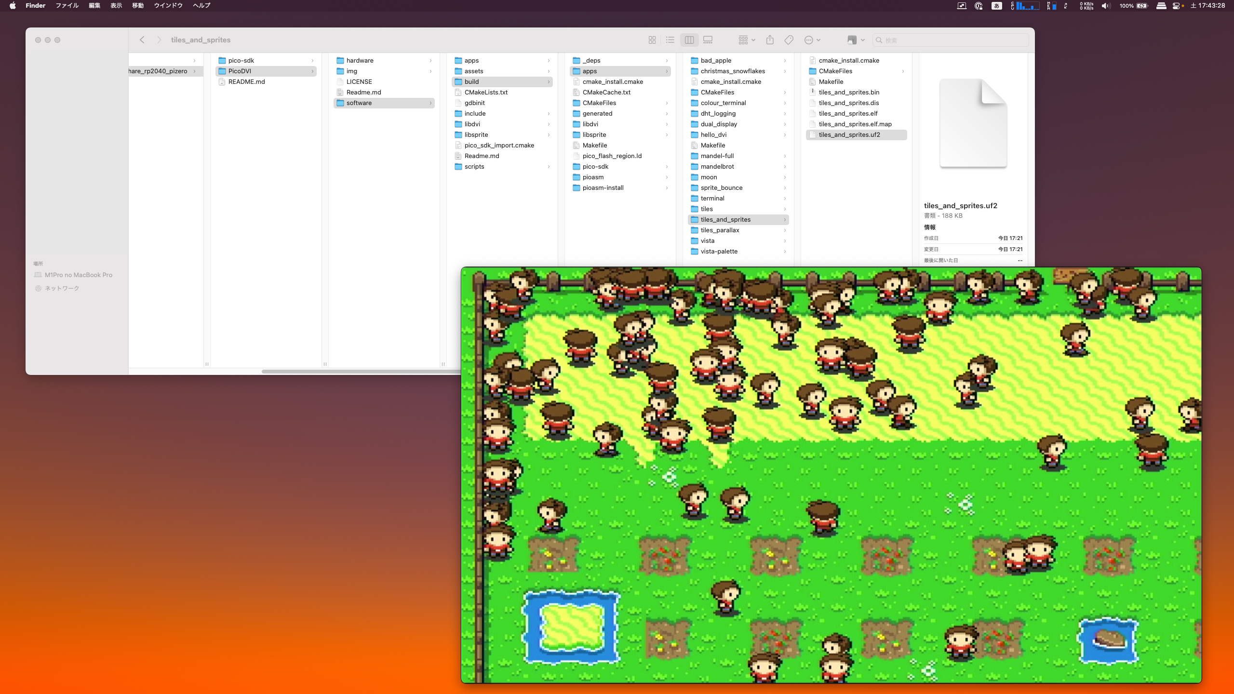Screen dimensions: 1234x694
Task: Go back with the back arrow
Action: coord(142,40)
